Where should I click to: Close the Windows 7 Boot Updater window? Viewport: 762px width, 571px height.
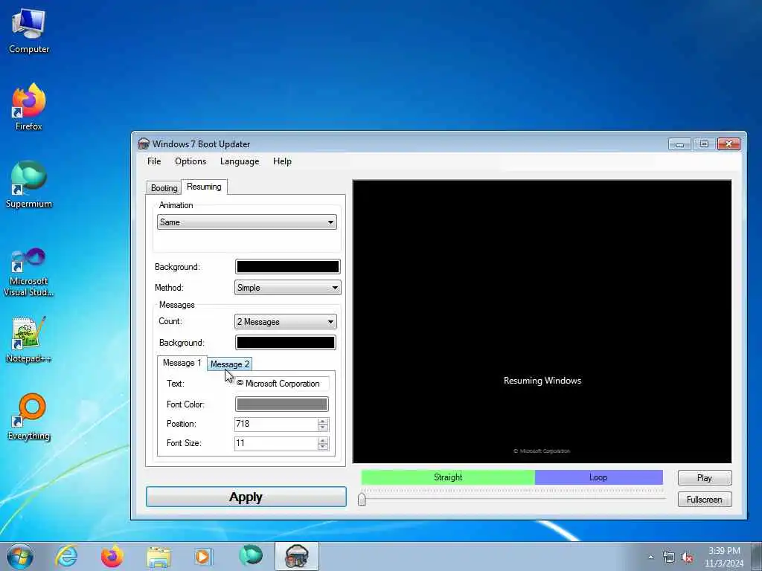(x=729, y=143)
